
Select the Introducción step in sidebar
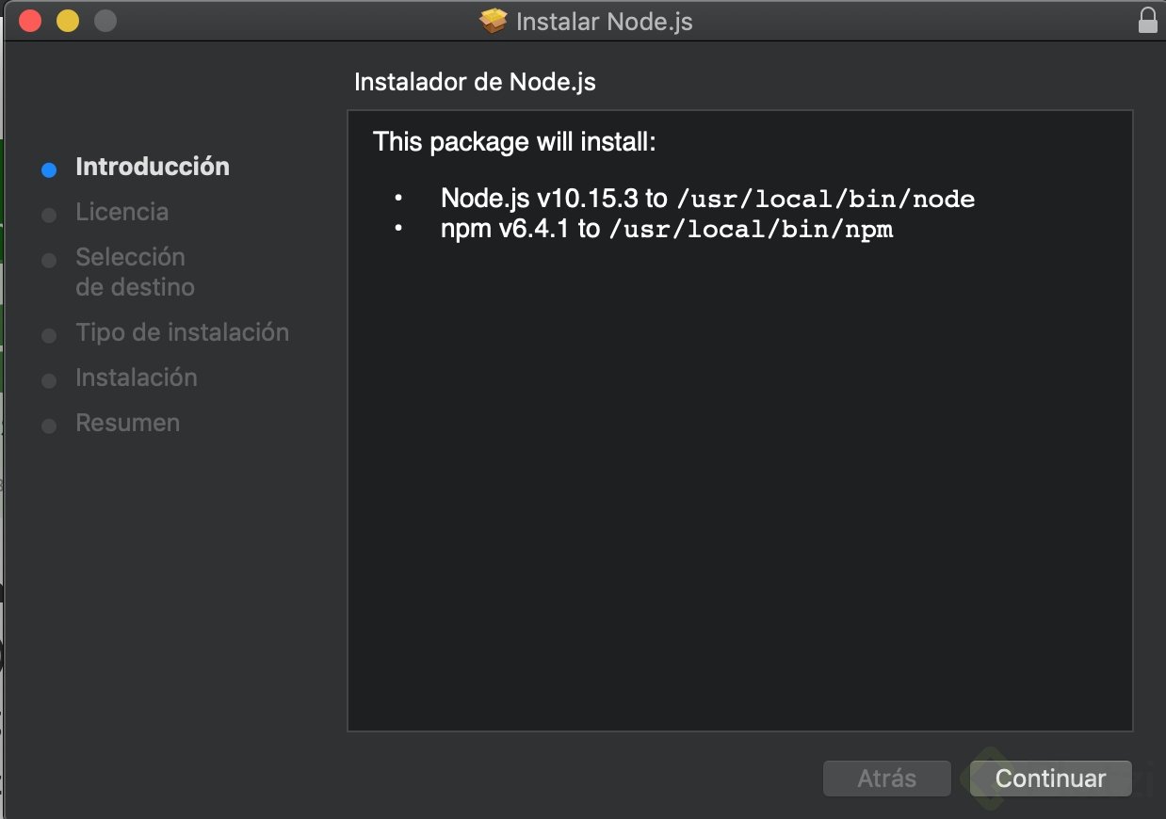click(x=153, y=167)
